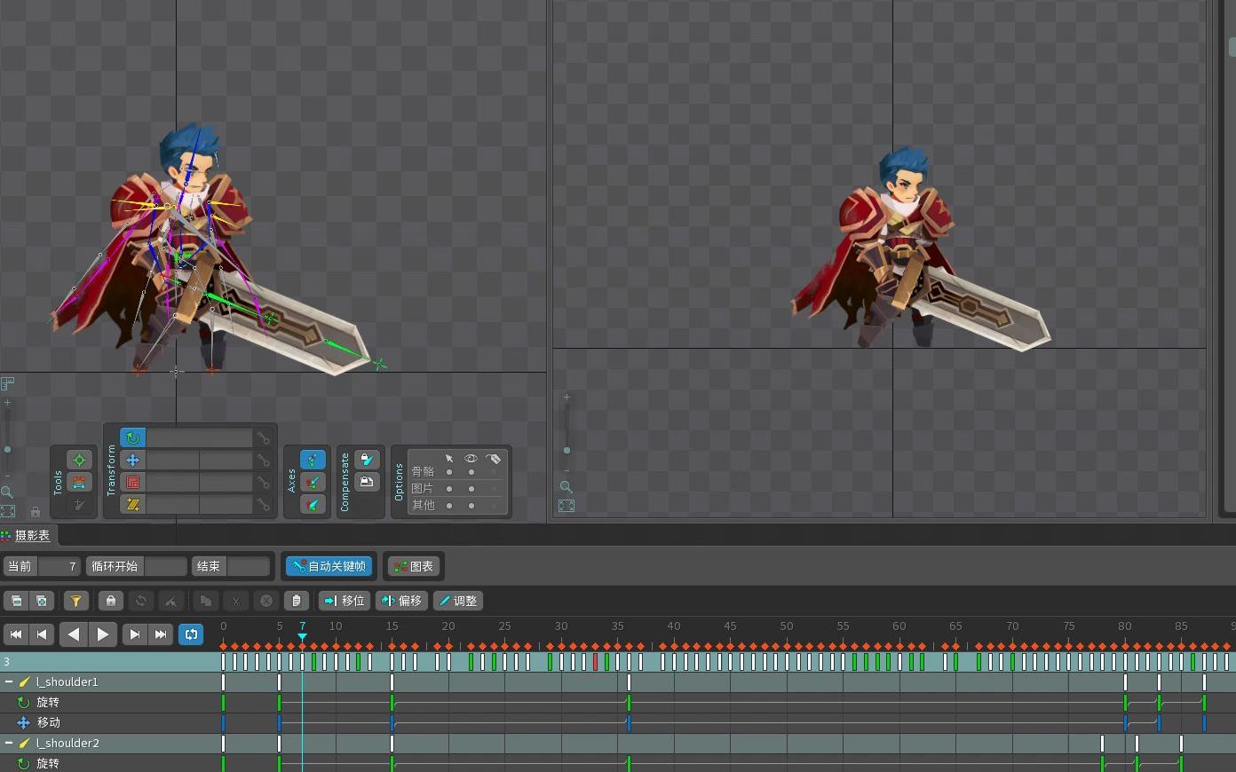The height and width of the screenshot is (772, 1236).
Task: Key the shear value
Action: tap(264, 504)
